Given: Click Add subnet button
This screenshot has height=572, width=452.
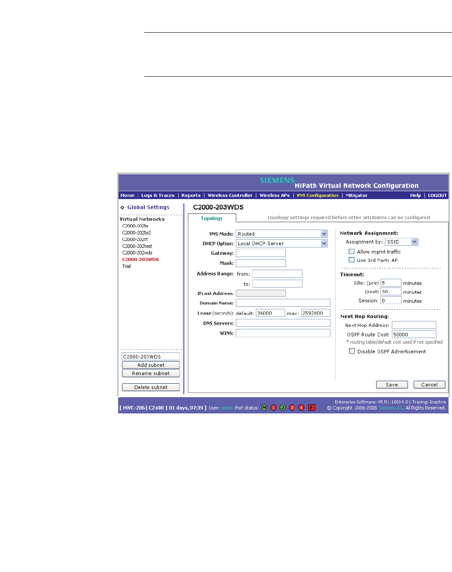Looking at the screenshot, I should click(151, 365).
